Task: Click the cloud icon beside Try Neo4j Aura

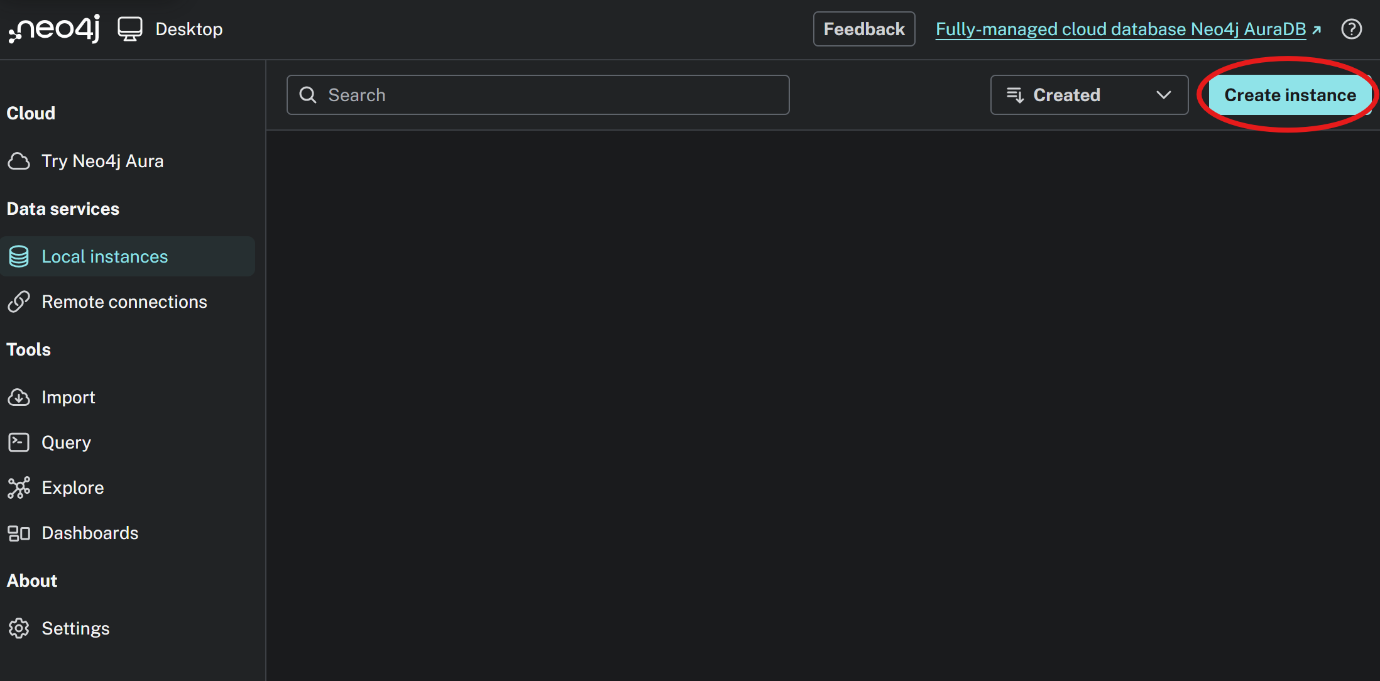Action: [x=19, y=161]
